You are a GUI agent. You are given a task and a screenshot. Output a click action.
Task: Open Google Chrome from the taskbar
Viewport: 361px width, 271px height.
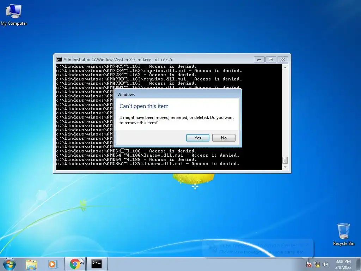click(75, 264)
